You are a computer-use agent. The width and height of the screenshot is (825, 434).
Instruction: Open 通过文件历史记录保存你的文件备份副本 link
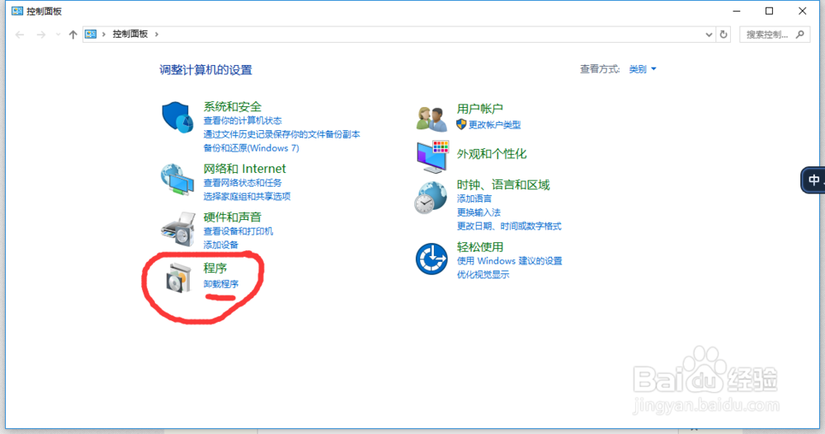281,134
